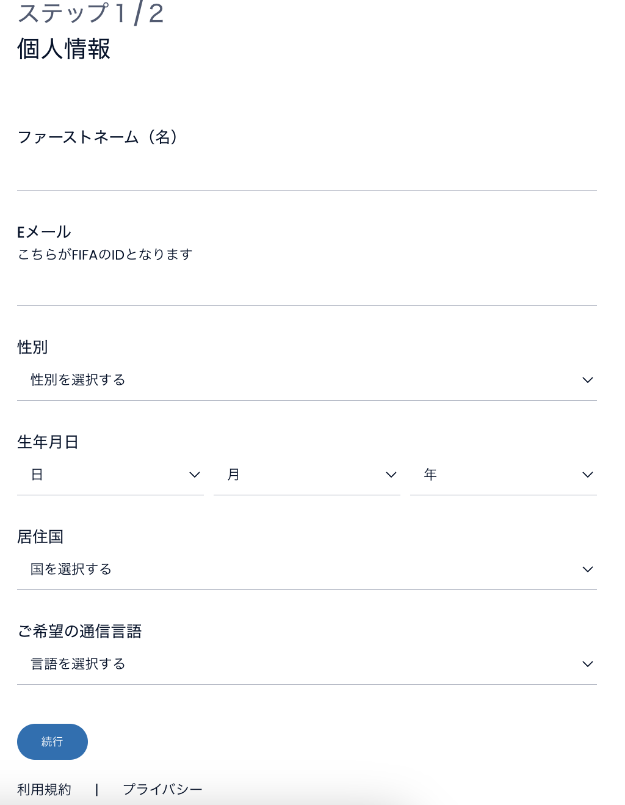Open the プライバシー privacy link
The width and height of the screenshot is (625, 805).
pyautogui.click(x=162, y=790)
